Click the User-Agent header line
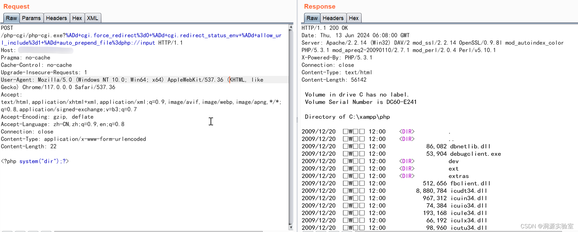The image size is (578, 232). tap(132, 80)
